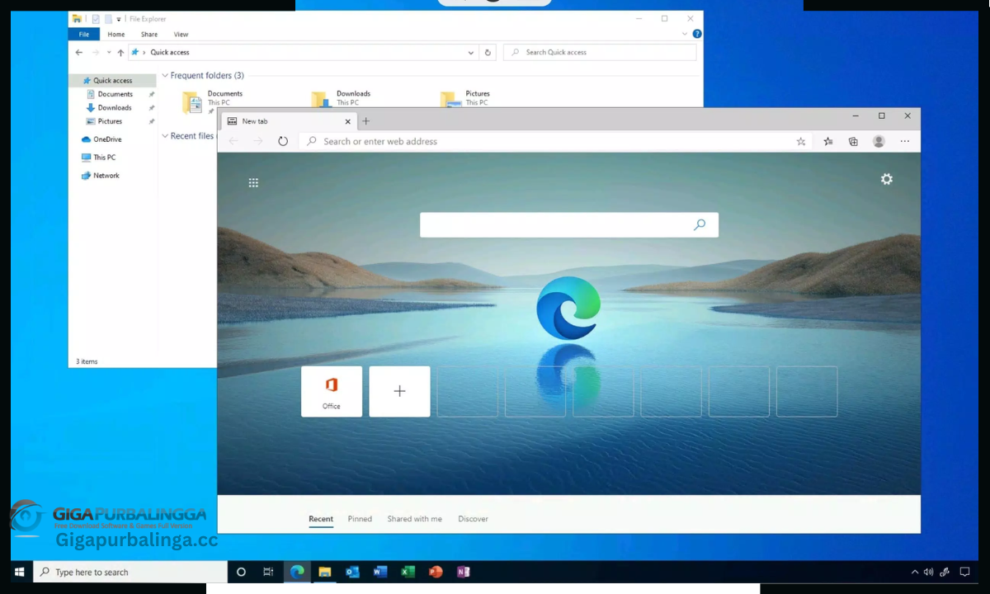Open the File menu in File Explorer
990x594 pixels.
tap(84, 35)
